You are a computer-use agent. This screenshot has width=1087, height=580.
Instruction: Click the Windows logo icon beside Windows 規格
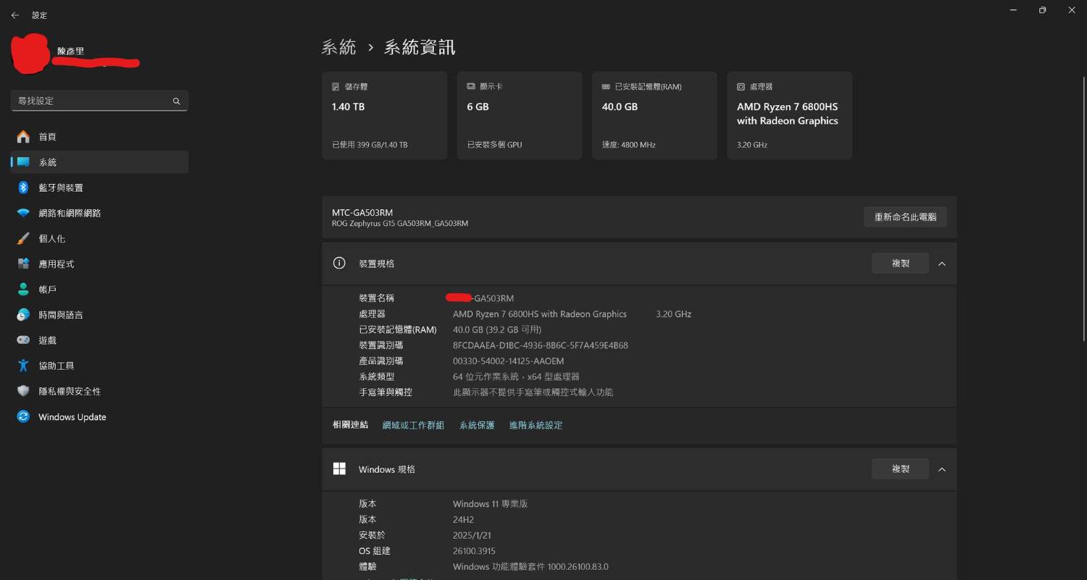coord(339,468)
